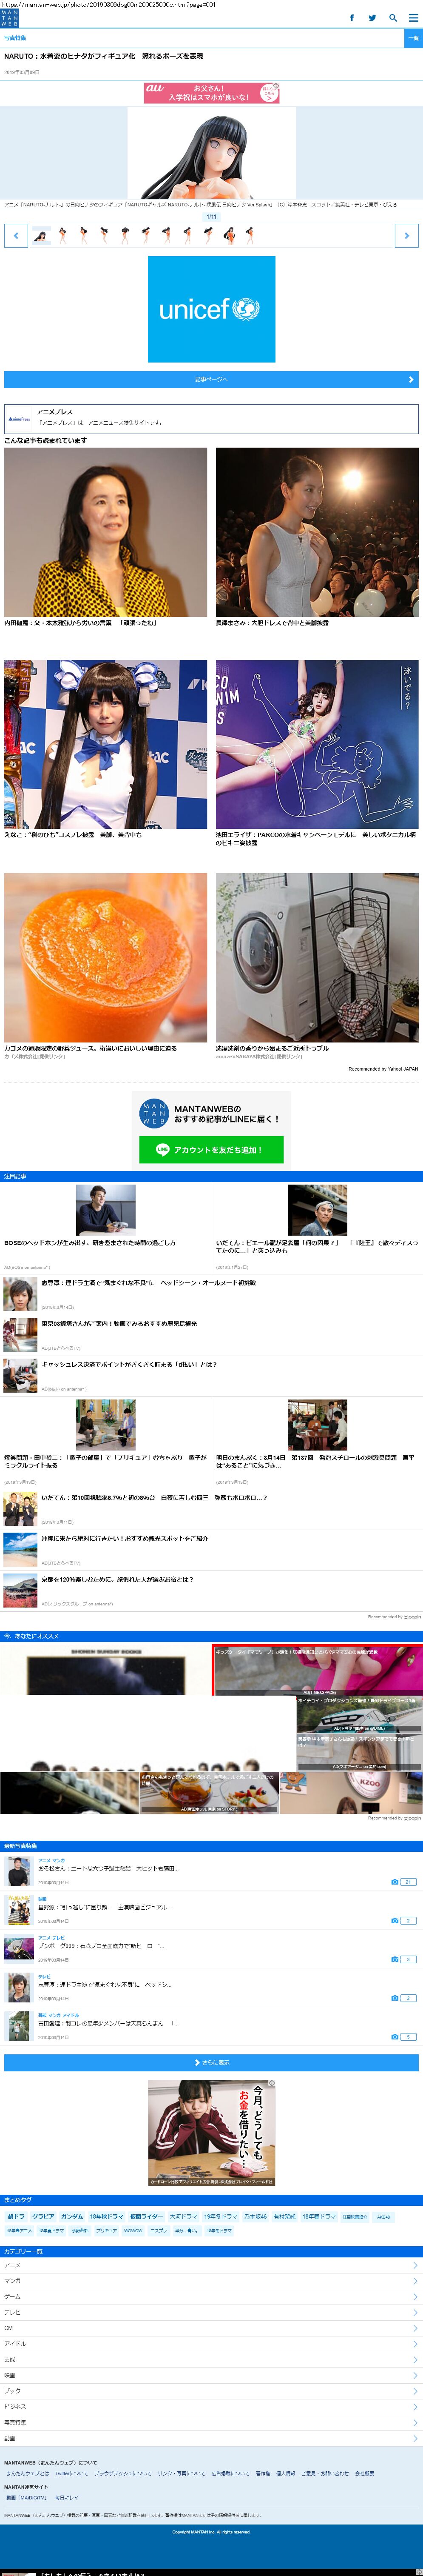Open the 池田エライザ PARCO article photo
Screen dimensions: 423x2576
(x=317, y=744)
